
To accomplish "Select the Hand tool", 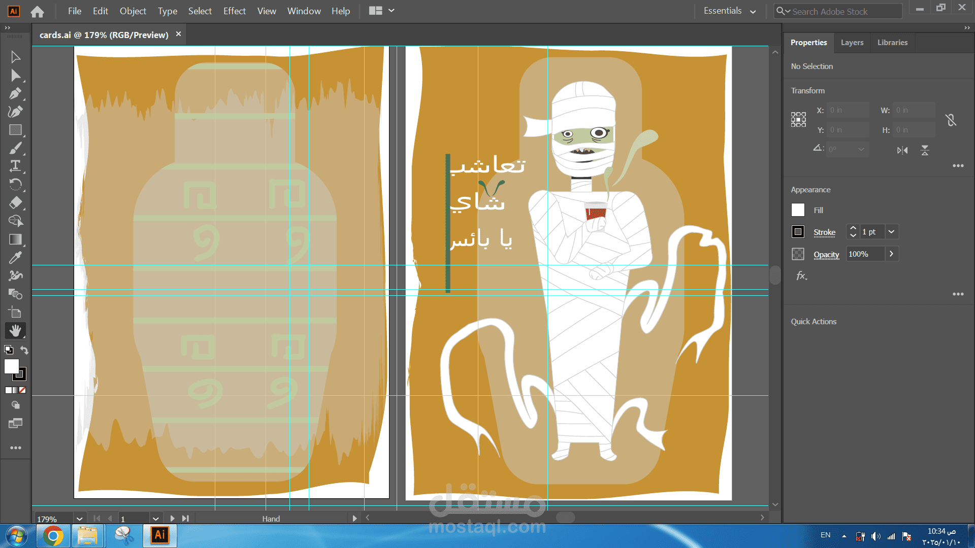I will [x=15, y=331].
